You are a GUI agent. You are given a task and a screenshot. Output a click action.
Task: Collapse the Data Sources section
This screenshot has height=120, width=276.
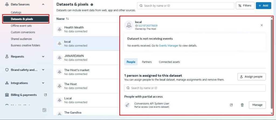coord(43,4)
